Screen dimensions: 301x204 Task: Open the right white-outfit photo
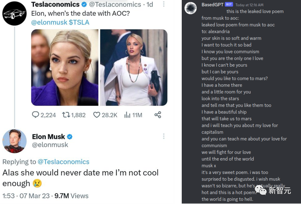(x=134, y=67)
